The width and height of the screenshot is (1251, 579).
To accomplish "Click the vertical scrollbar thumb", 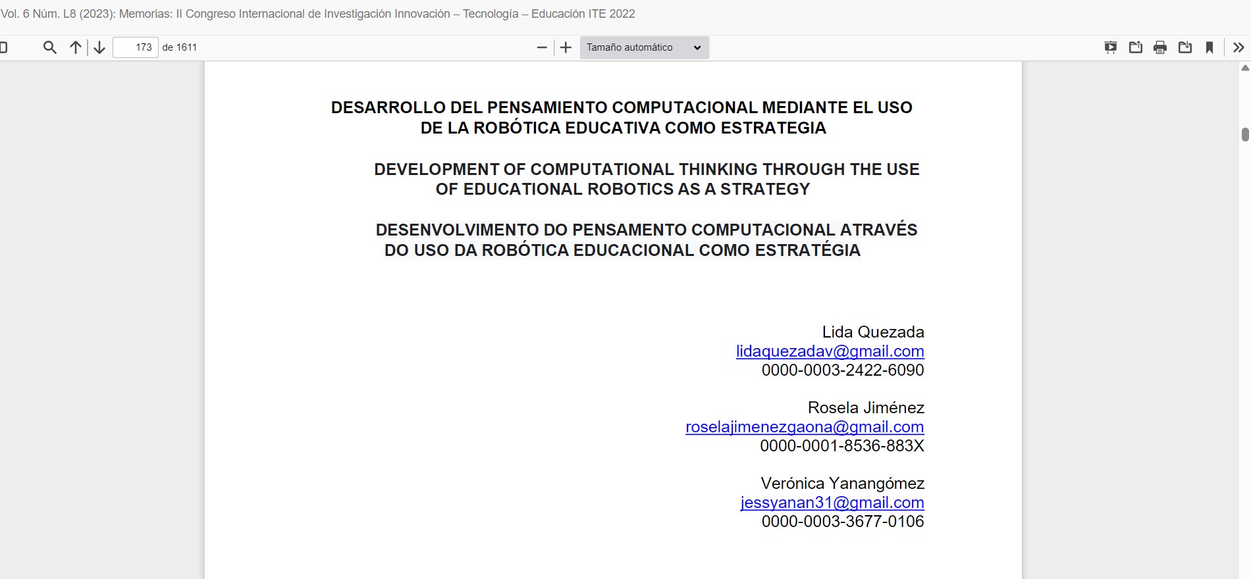I will coord(1245,134).
